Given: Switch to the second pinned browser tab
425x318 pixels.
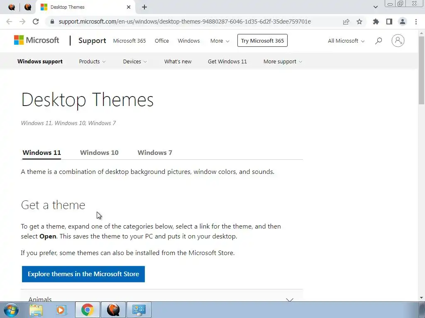Looking at the screenshot, I should (x=28, y=7).
